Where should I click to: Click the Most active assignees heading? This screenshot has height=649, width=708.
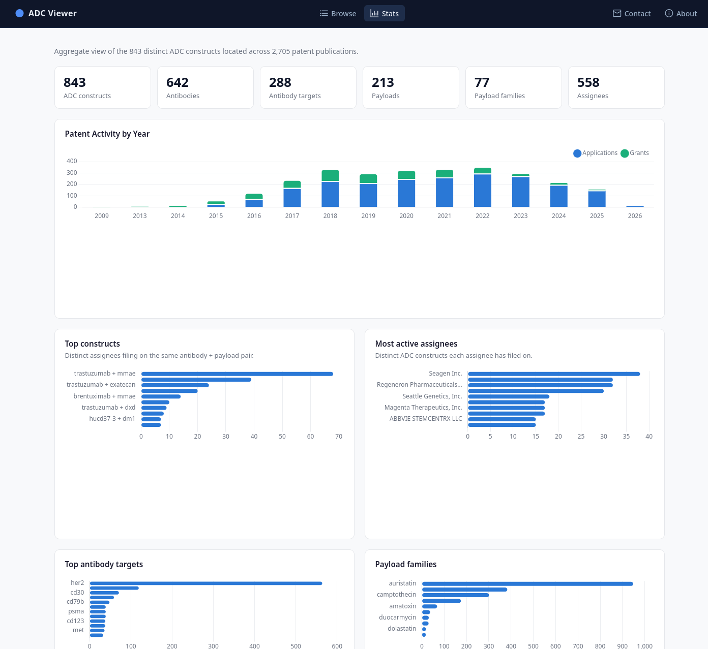(x=416, y=344)
